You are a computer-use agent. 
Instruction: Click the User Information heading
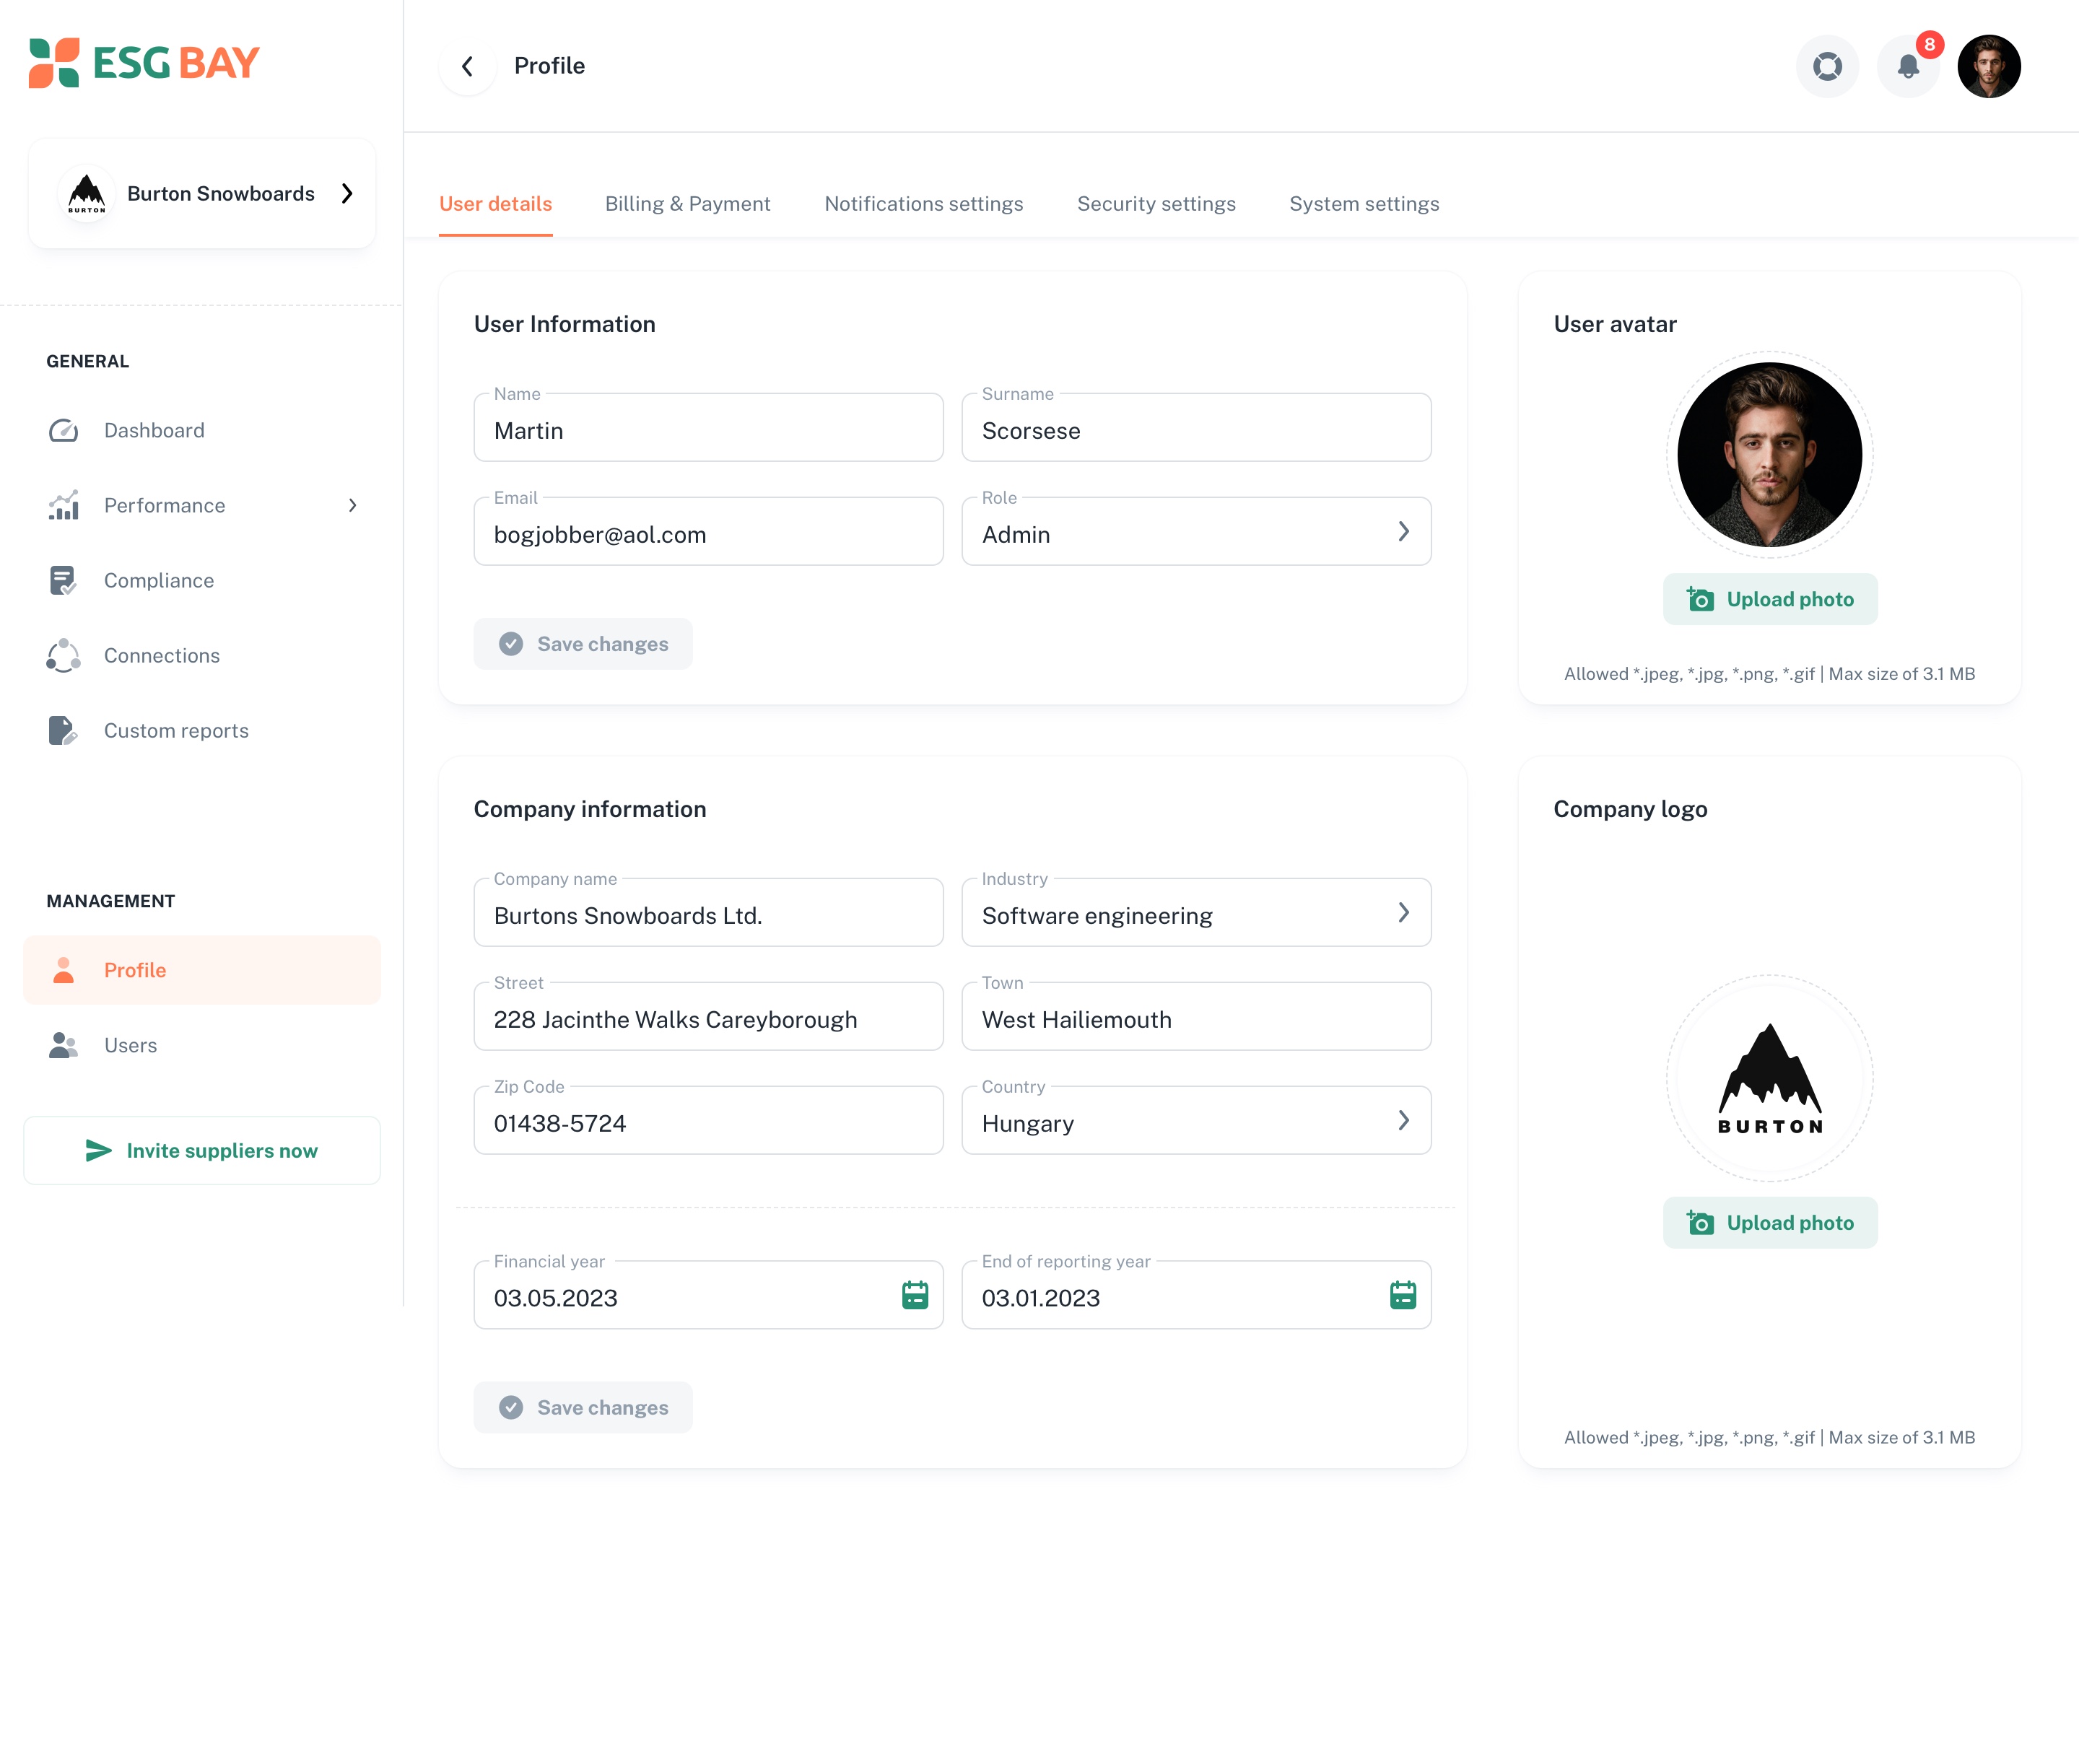click(565, 324)
